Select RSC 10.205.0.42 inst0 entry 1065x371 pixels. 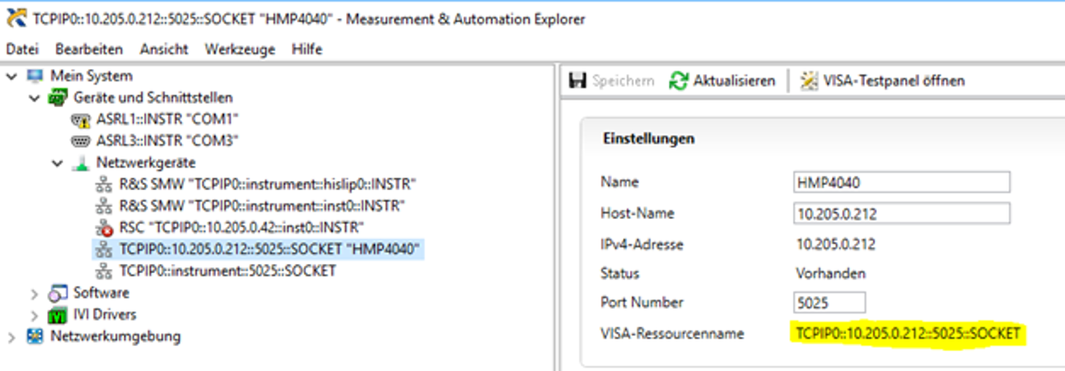[241, 227]
